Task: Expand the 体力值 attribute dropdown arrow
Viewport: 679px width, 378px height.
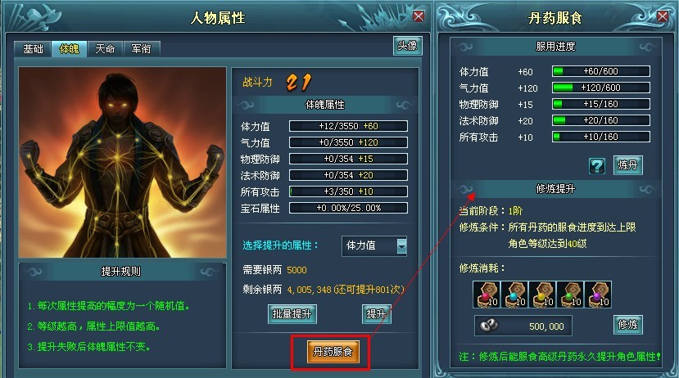Action: tap(401, 246)
